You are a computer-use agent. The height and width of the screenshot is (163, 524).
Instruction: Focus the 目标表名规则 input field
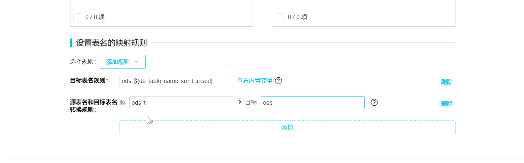pyautogui.click(x=176, y=81)
